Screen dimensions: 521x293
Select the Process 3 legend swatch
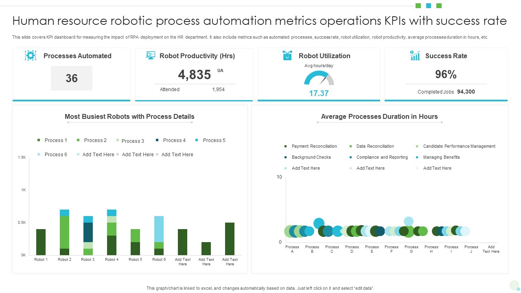point(118,140)
